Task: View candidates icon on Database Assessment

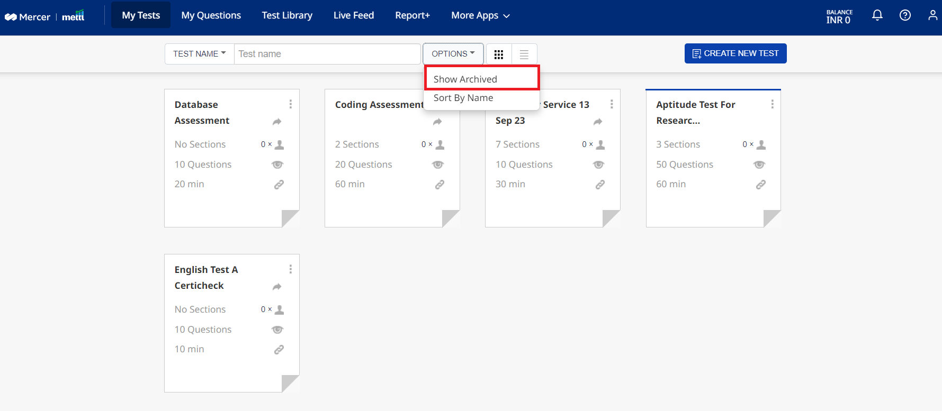Action: [280, 144]
